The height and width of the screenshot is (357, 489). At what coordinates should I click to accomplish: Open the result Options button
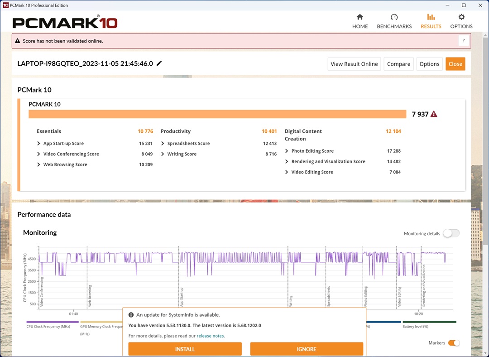pos(429,64)
